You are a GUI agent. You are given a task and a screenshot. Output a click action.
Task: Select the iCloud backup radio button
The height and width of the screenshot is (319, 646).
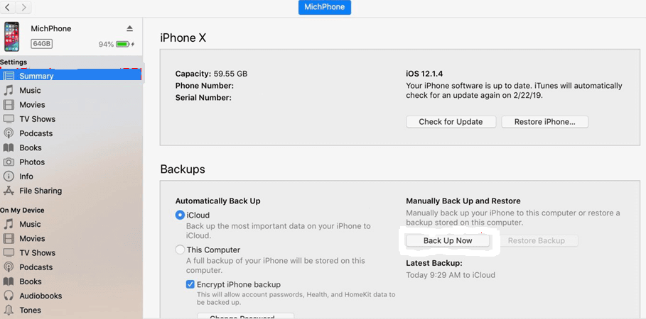[x=180, y=215]
